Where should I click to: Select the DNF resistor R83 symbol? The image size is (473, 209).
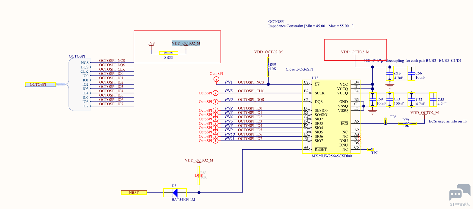click(x=199, y=175)
